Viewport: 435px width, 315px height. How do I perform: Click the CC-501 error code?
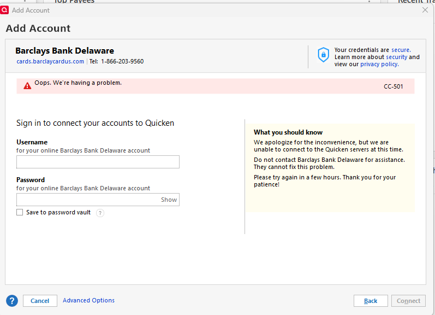click(393, 86)
